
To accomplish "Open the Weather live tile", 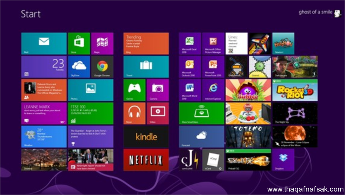I will coord(44,136).
